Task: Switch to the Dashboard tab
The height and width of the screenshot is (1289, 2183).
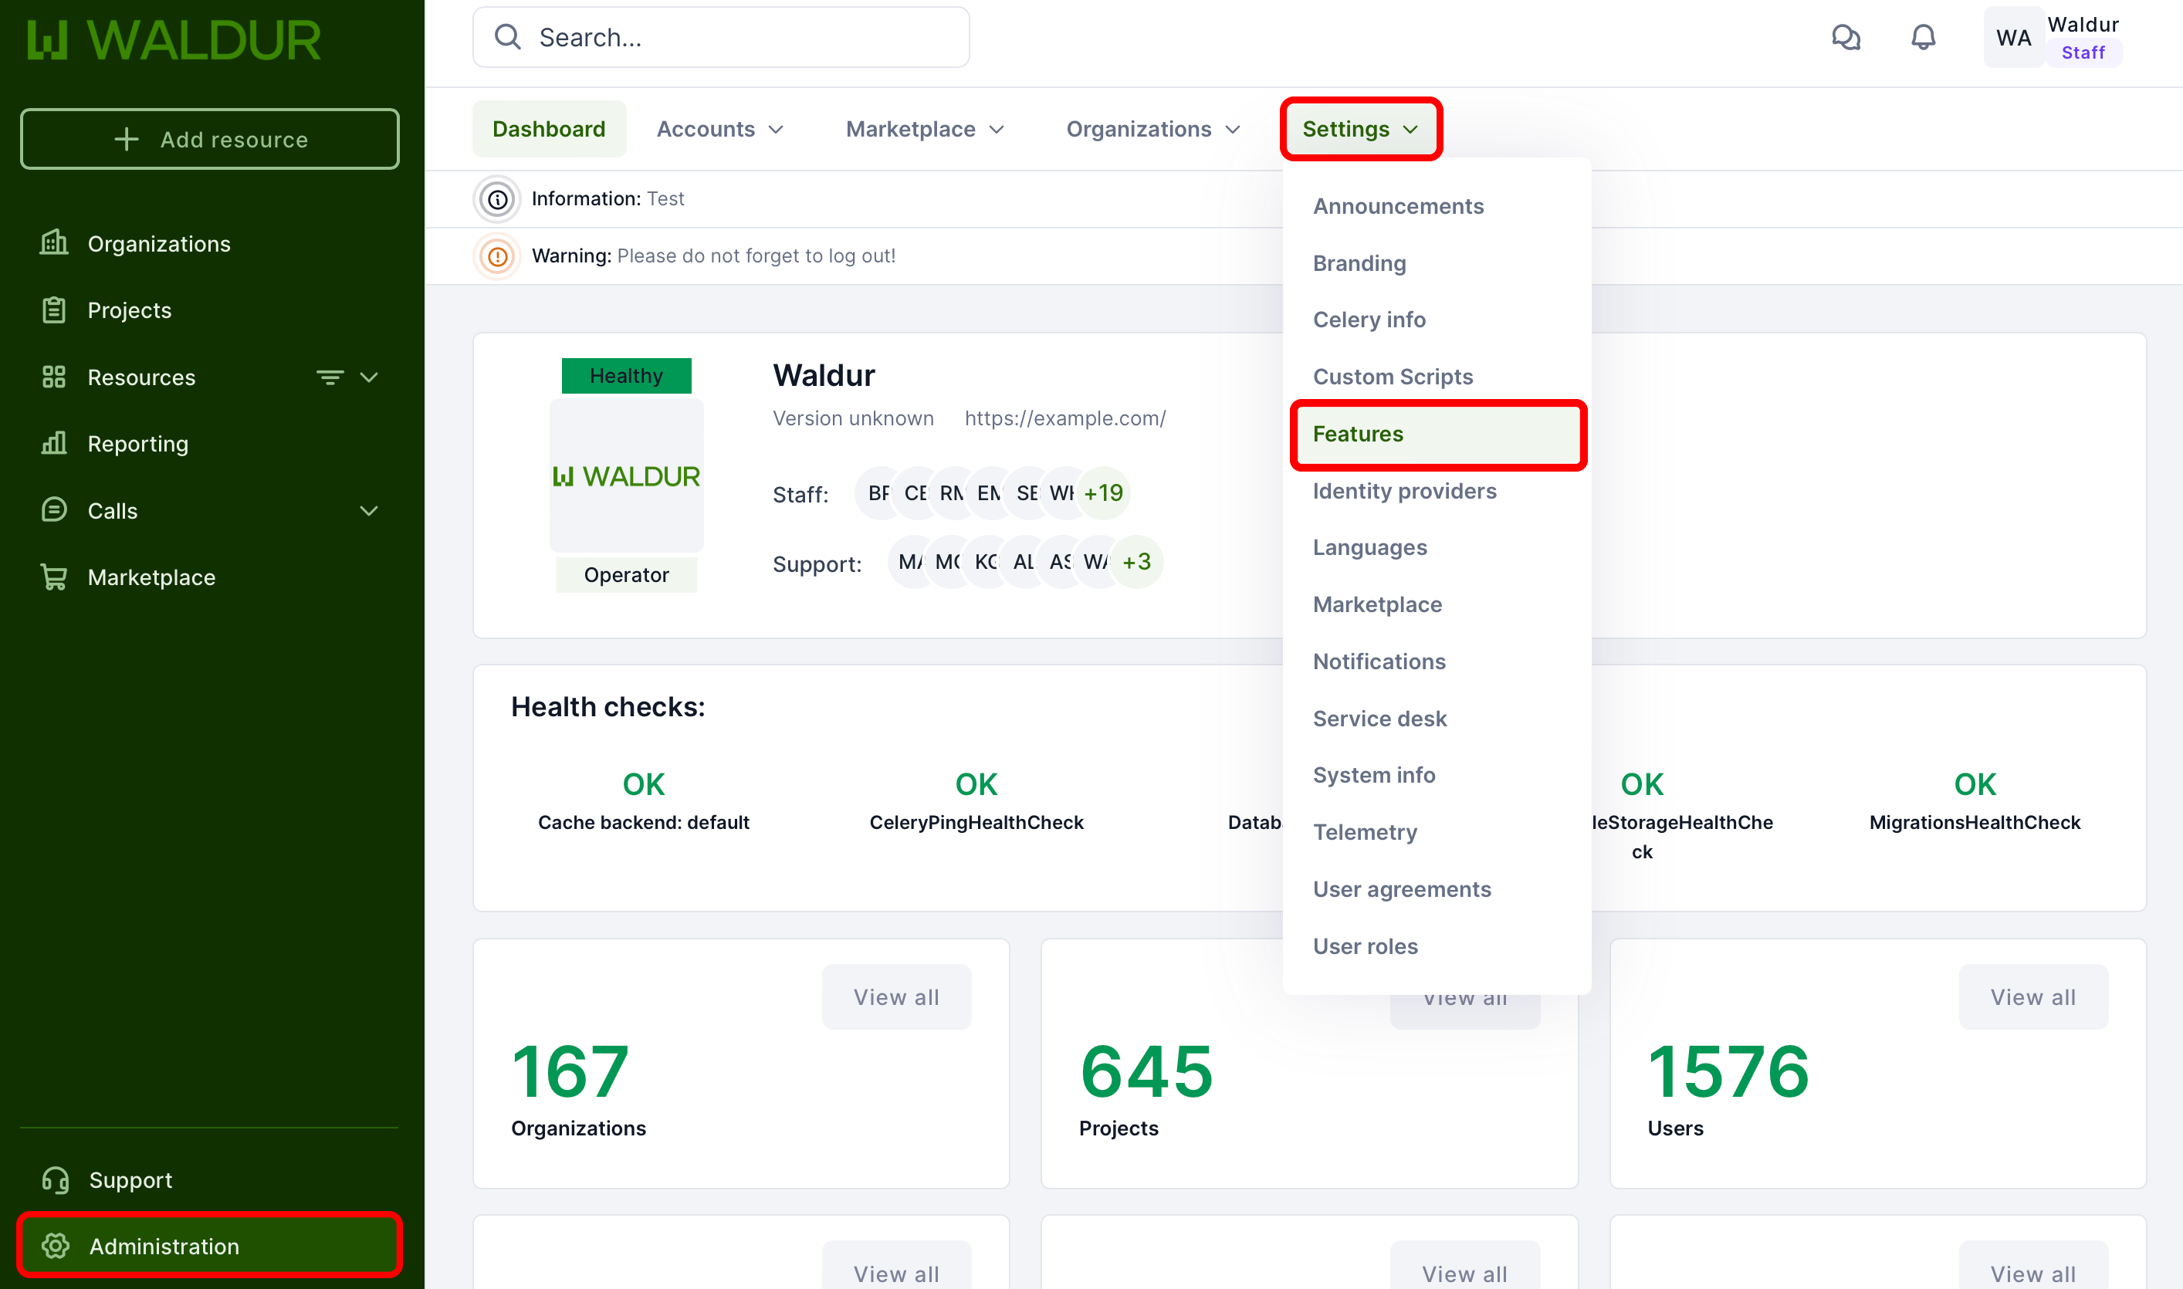Action: [548, 130]
